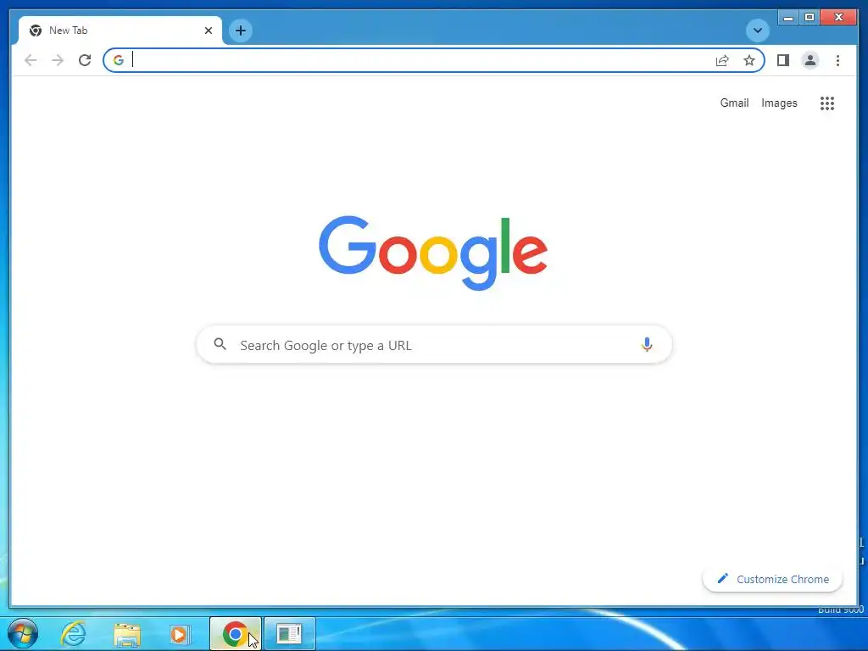The image size is (868, 651).
Task: Open a new tab with plus button
Action: point(240,31)
